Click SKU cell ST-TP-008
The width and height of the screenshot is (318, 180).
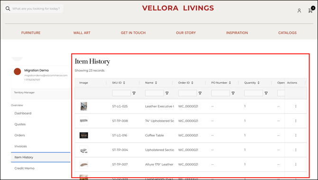click(120, 121)
